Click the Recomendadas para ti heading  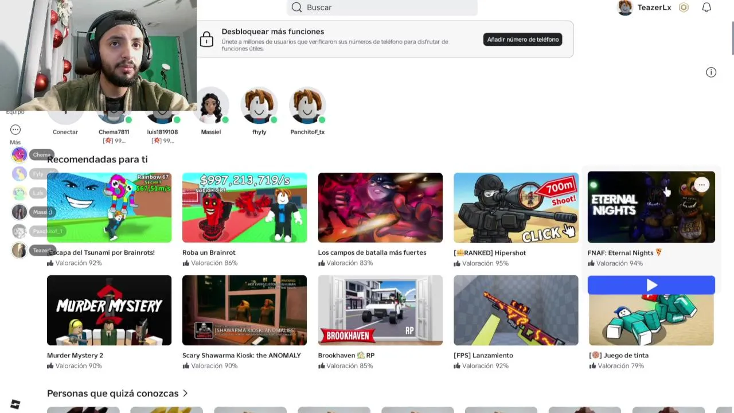(x=97, y=159)
